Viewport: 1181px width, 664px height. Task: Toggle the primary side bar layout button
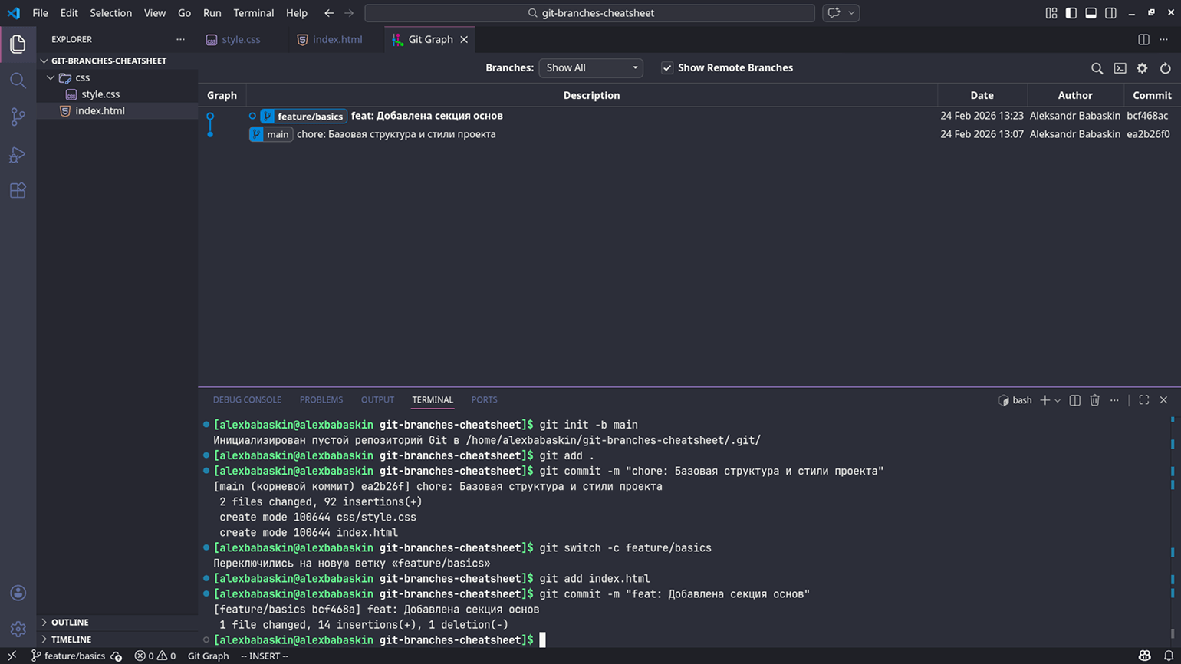[x=1071, y=13]
